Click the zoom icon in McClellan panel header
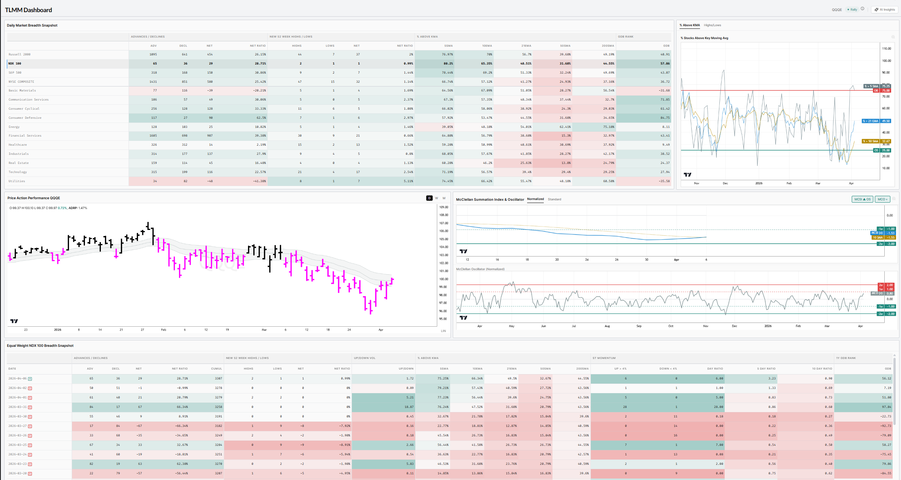Viewport: 901px width, 480px height. (894, 199)
